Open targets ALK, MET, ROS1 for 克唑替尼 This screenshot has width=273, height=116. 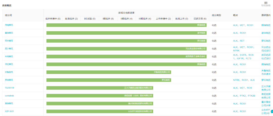pos(243,25)
